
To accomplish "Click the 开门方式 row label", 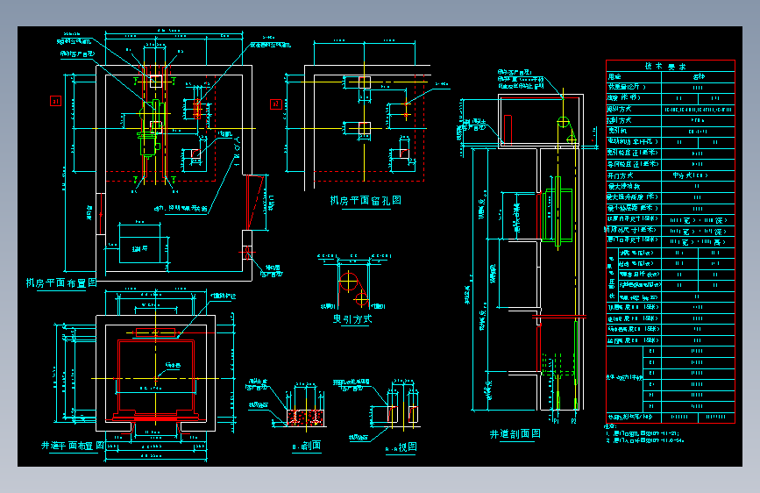I will click(x=621, y=175).
